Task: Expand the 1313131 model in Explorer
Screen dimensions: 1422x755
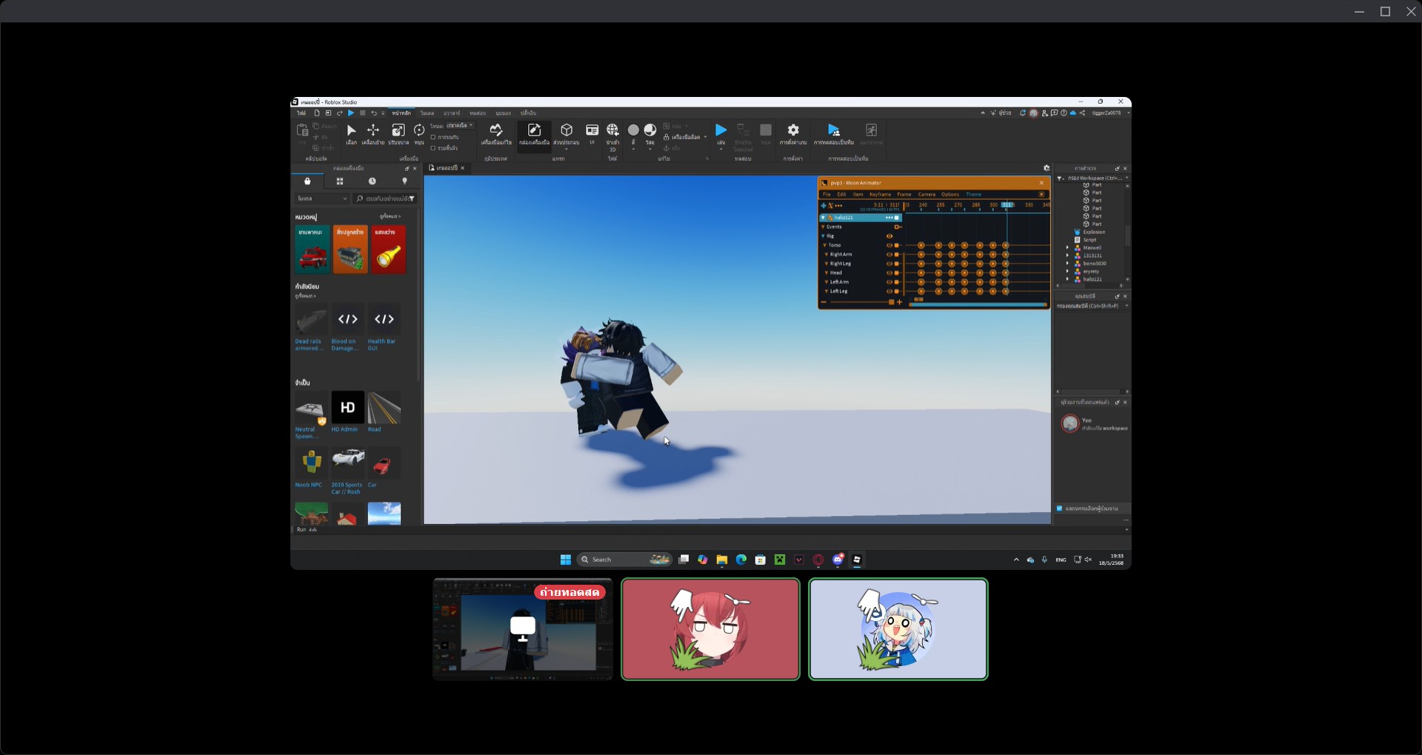Action: tap(1067, 255)
